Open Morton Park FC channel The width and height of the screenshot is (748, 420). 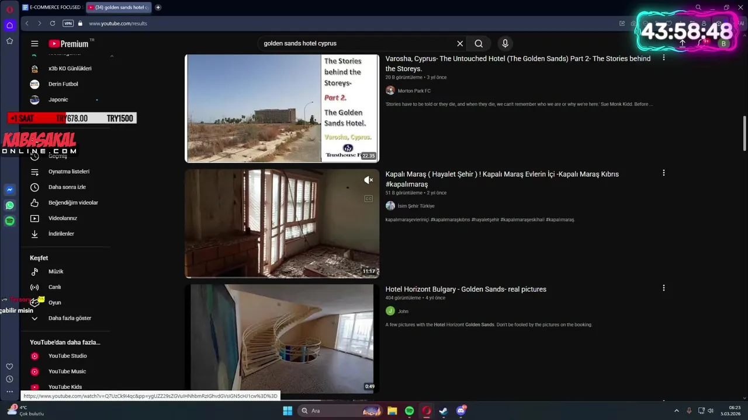coord(414,91)
